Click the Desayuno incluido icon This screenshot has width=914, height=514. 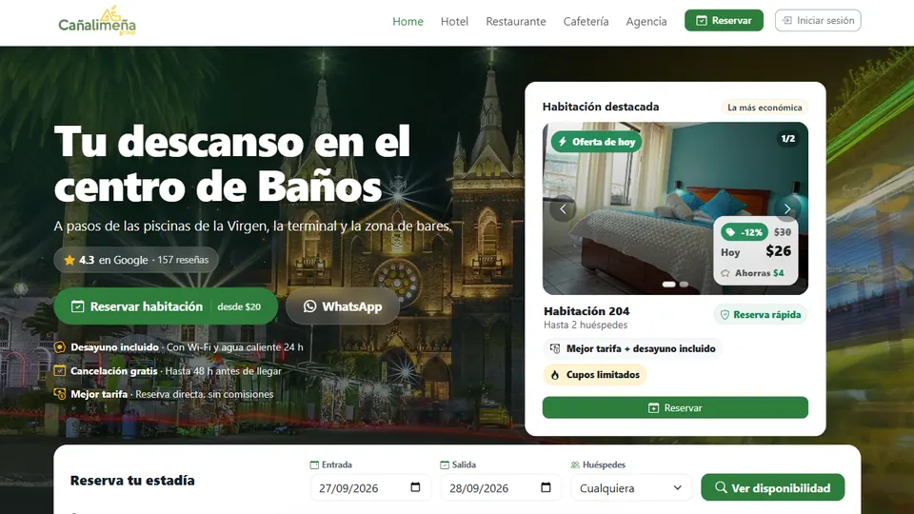pos(59,347)
